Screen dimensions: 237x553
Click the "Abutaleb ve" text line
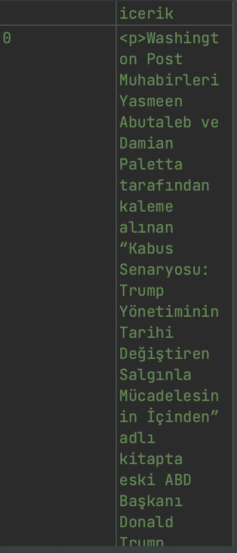pyautogui.click(x=169, y=122)
